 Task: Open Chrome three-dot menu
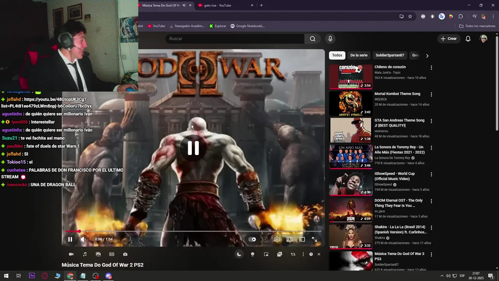coord(493,16)
